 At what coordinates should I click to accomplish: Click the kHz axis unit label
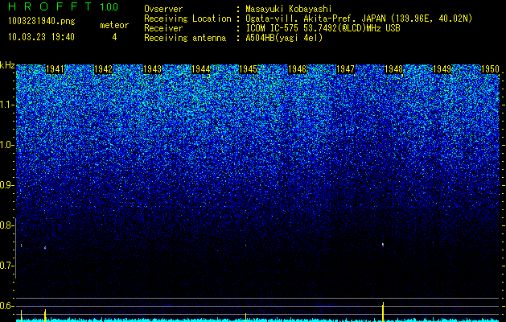click(7, 65)
